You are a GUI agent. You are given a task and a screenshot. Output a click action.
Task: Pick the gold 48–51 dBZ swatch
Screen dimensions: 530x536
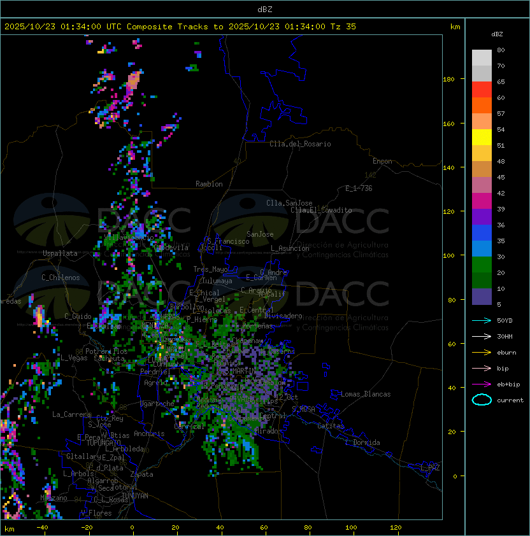482,153
